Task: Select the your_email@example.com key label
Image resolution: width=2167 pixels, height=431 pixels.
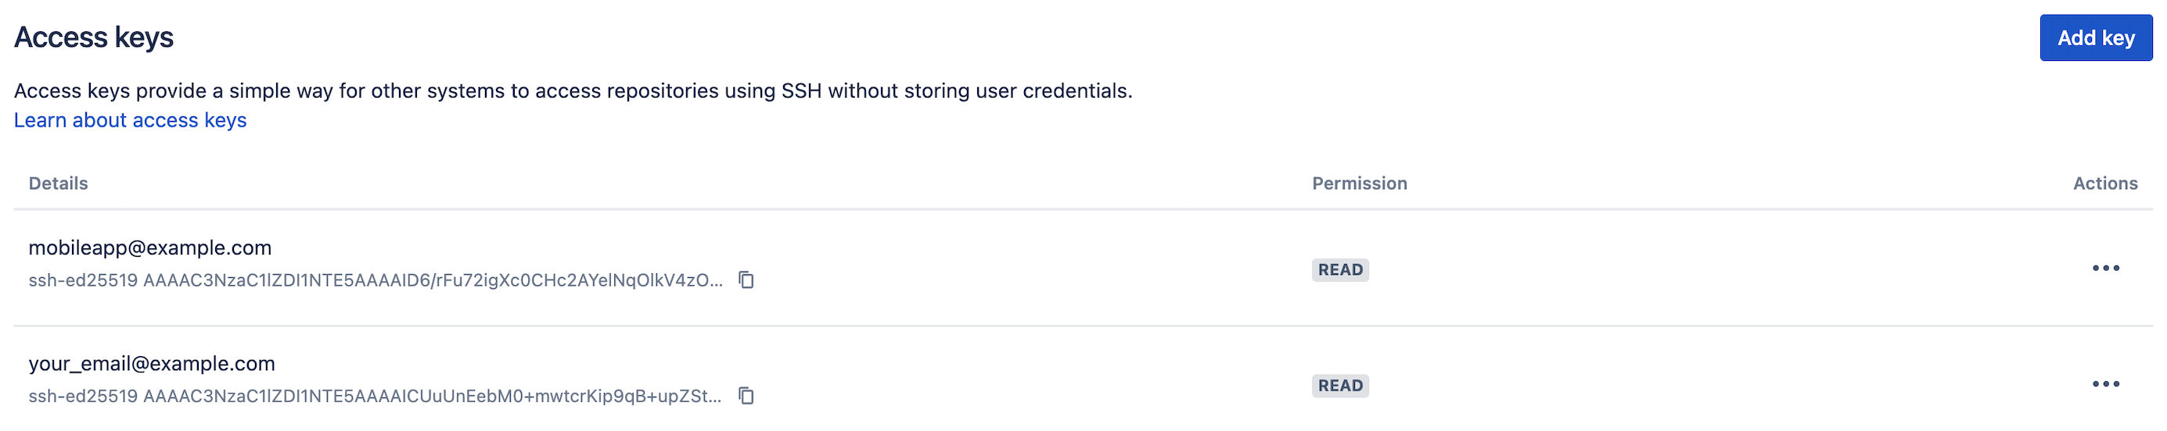Action: pos(152,364)
